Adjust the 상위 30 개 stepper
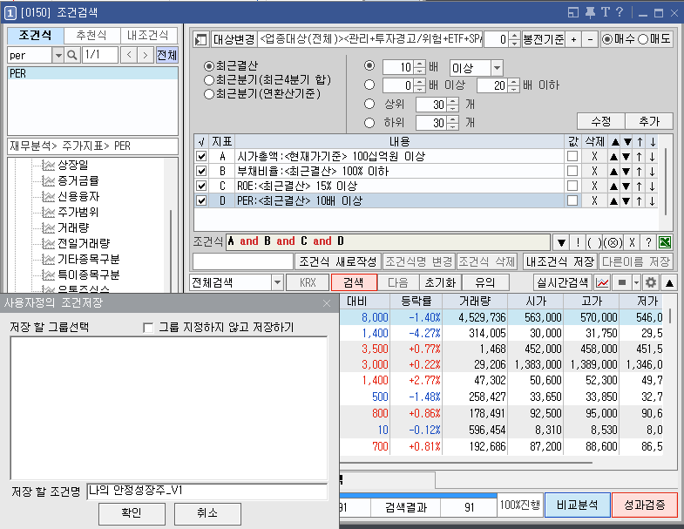The height and width of the screenshot is (529, 684). [x=453, y=105]
